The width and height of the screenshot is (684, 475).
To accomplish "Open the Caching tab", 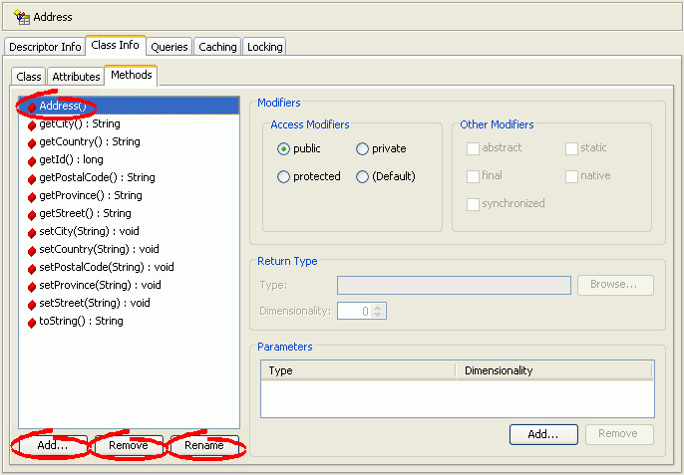I will [x=217, y=47].
